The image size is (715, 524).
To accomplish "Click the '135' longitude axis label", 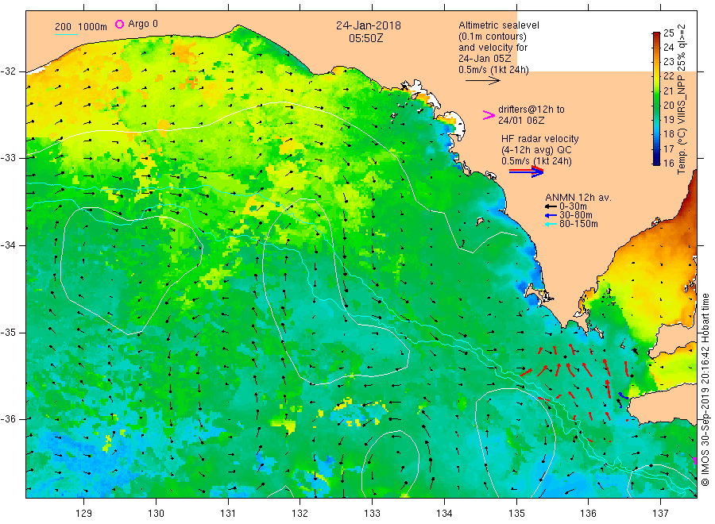I will click(x=516, y=513).
